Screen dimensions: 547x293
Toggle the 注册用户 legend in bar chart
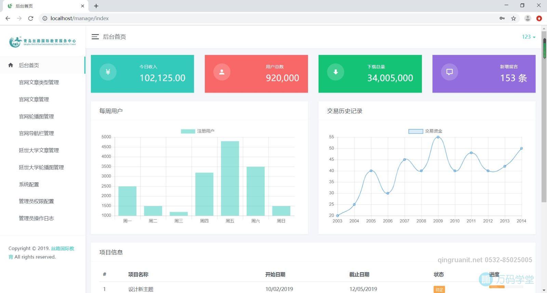[197, 131]
